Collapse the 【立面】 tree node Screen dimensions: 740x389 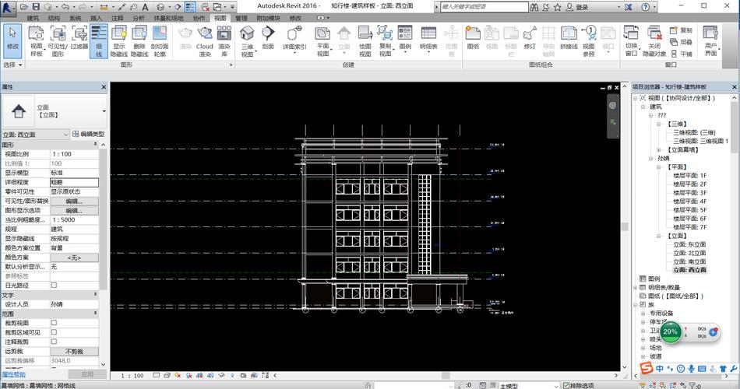coord(659,236)
